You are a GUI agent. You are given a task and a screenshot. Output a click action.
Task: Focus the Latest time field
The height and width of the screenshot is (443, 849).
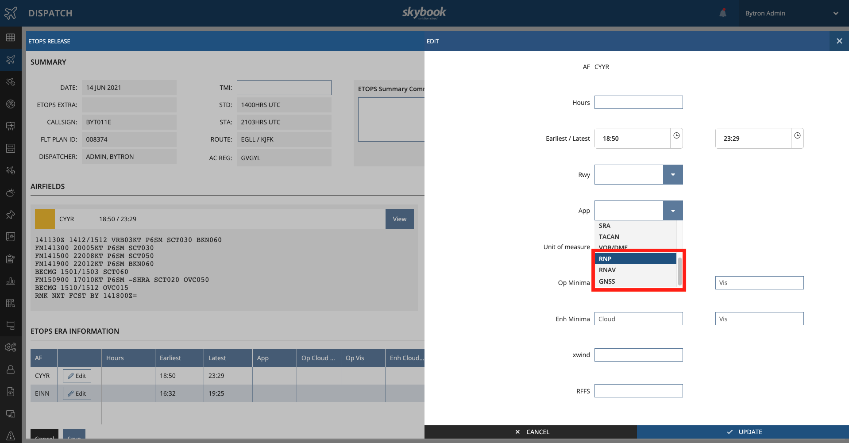point(753,139)
